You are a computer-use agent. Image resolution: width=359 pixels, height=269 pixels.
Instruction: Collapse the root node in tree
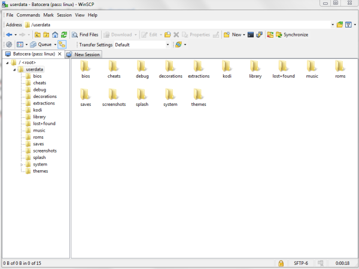click(7, 63)
